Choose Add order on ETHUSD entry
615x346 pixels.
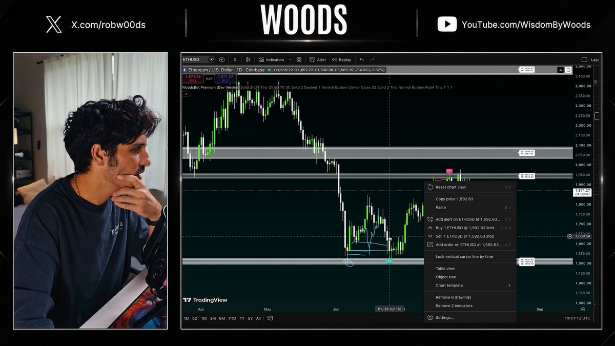[x=470, y=245]
